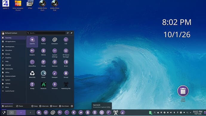The height and width of the screenshot is (116, 206).
Task: Open Office category
Action: pyautogui.click(x=13, y=72)
